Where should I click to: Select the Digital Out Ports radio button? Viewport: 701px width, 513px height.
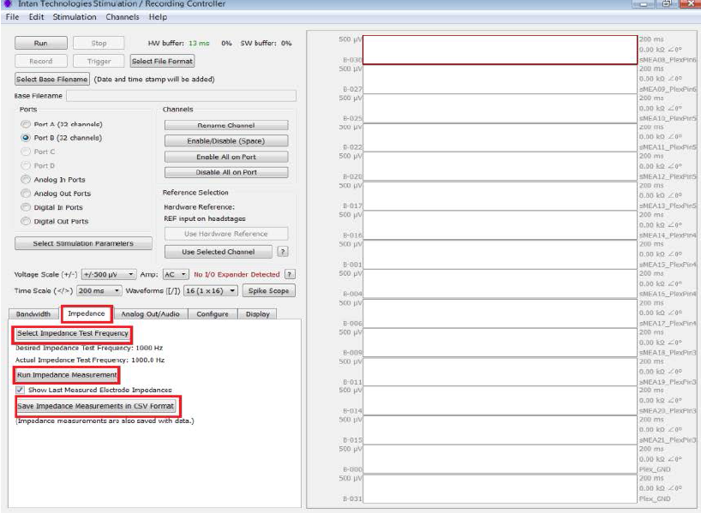26,221
